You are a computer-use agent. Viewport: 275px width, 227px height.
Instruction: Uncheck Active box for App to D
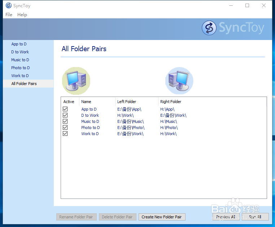click(x=65, y=109)
